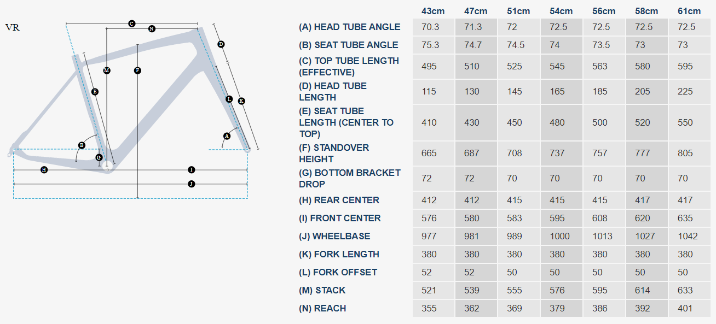716x324 pixels.
Task: Select the N reach marker in the diagram
Action: click(x=152, y=28)
